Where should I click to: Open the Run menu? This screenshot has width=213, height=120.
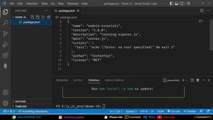click(x=61, y=4)
